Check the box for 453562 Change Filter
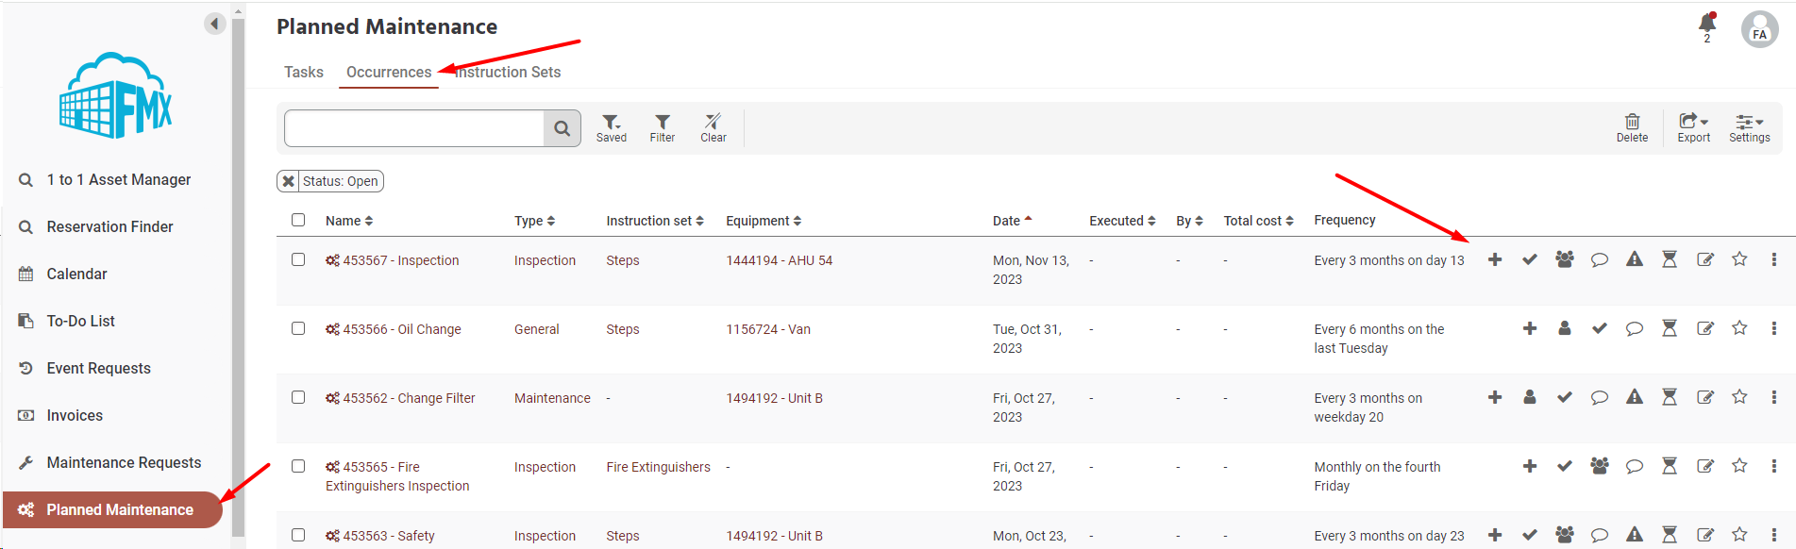The width and height of the screenshot is (1796, 549). [x=298, y=397]
